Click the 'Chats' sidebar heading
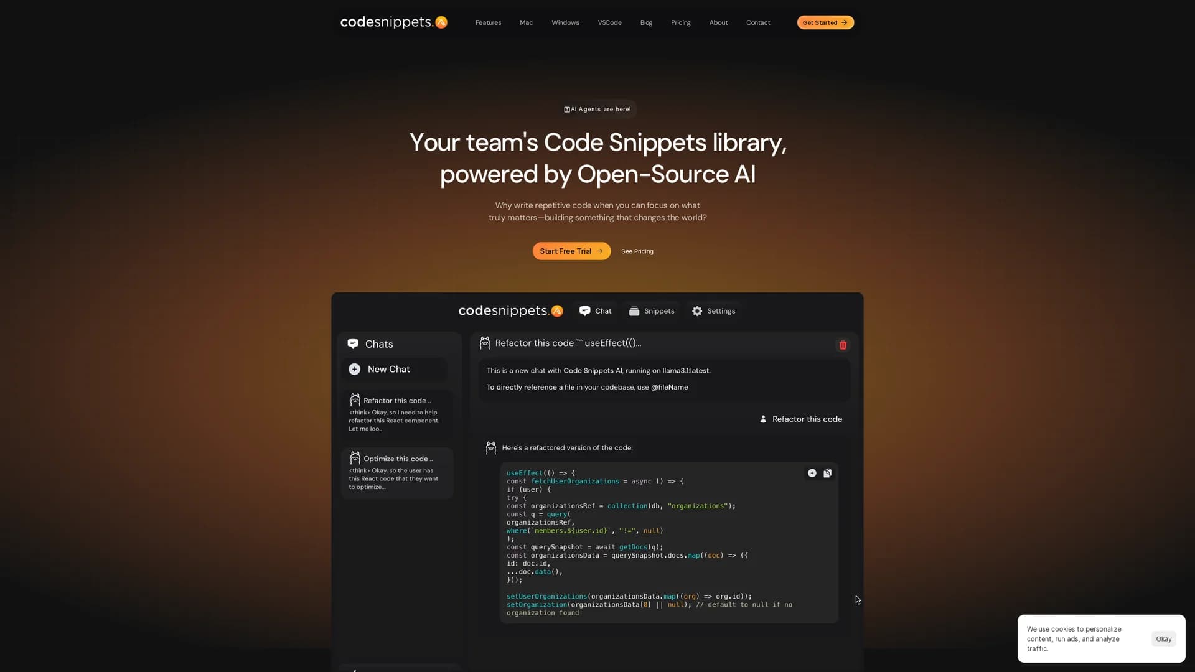Screen dimensions: 1195x672 tap(379, 344)
